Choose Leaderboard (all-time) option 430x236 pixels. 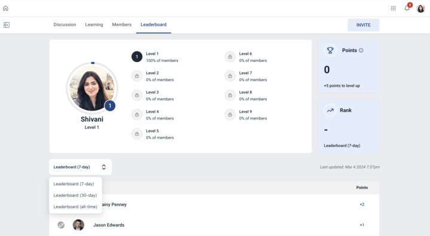tap(75, 207)
